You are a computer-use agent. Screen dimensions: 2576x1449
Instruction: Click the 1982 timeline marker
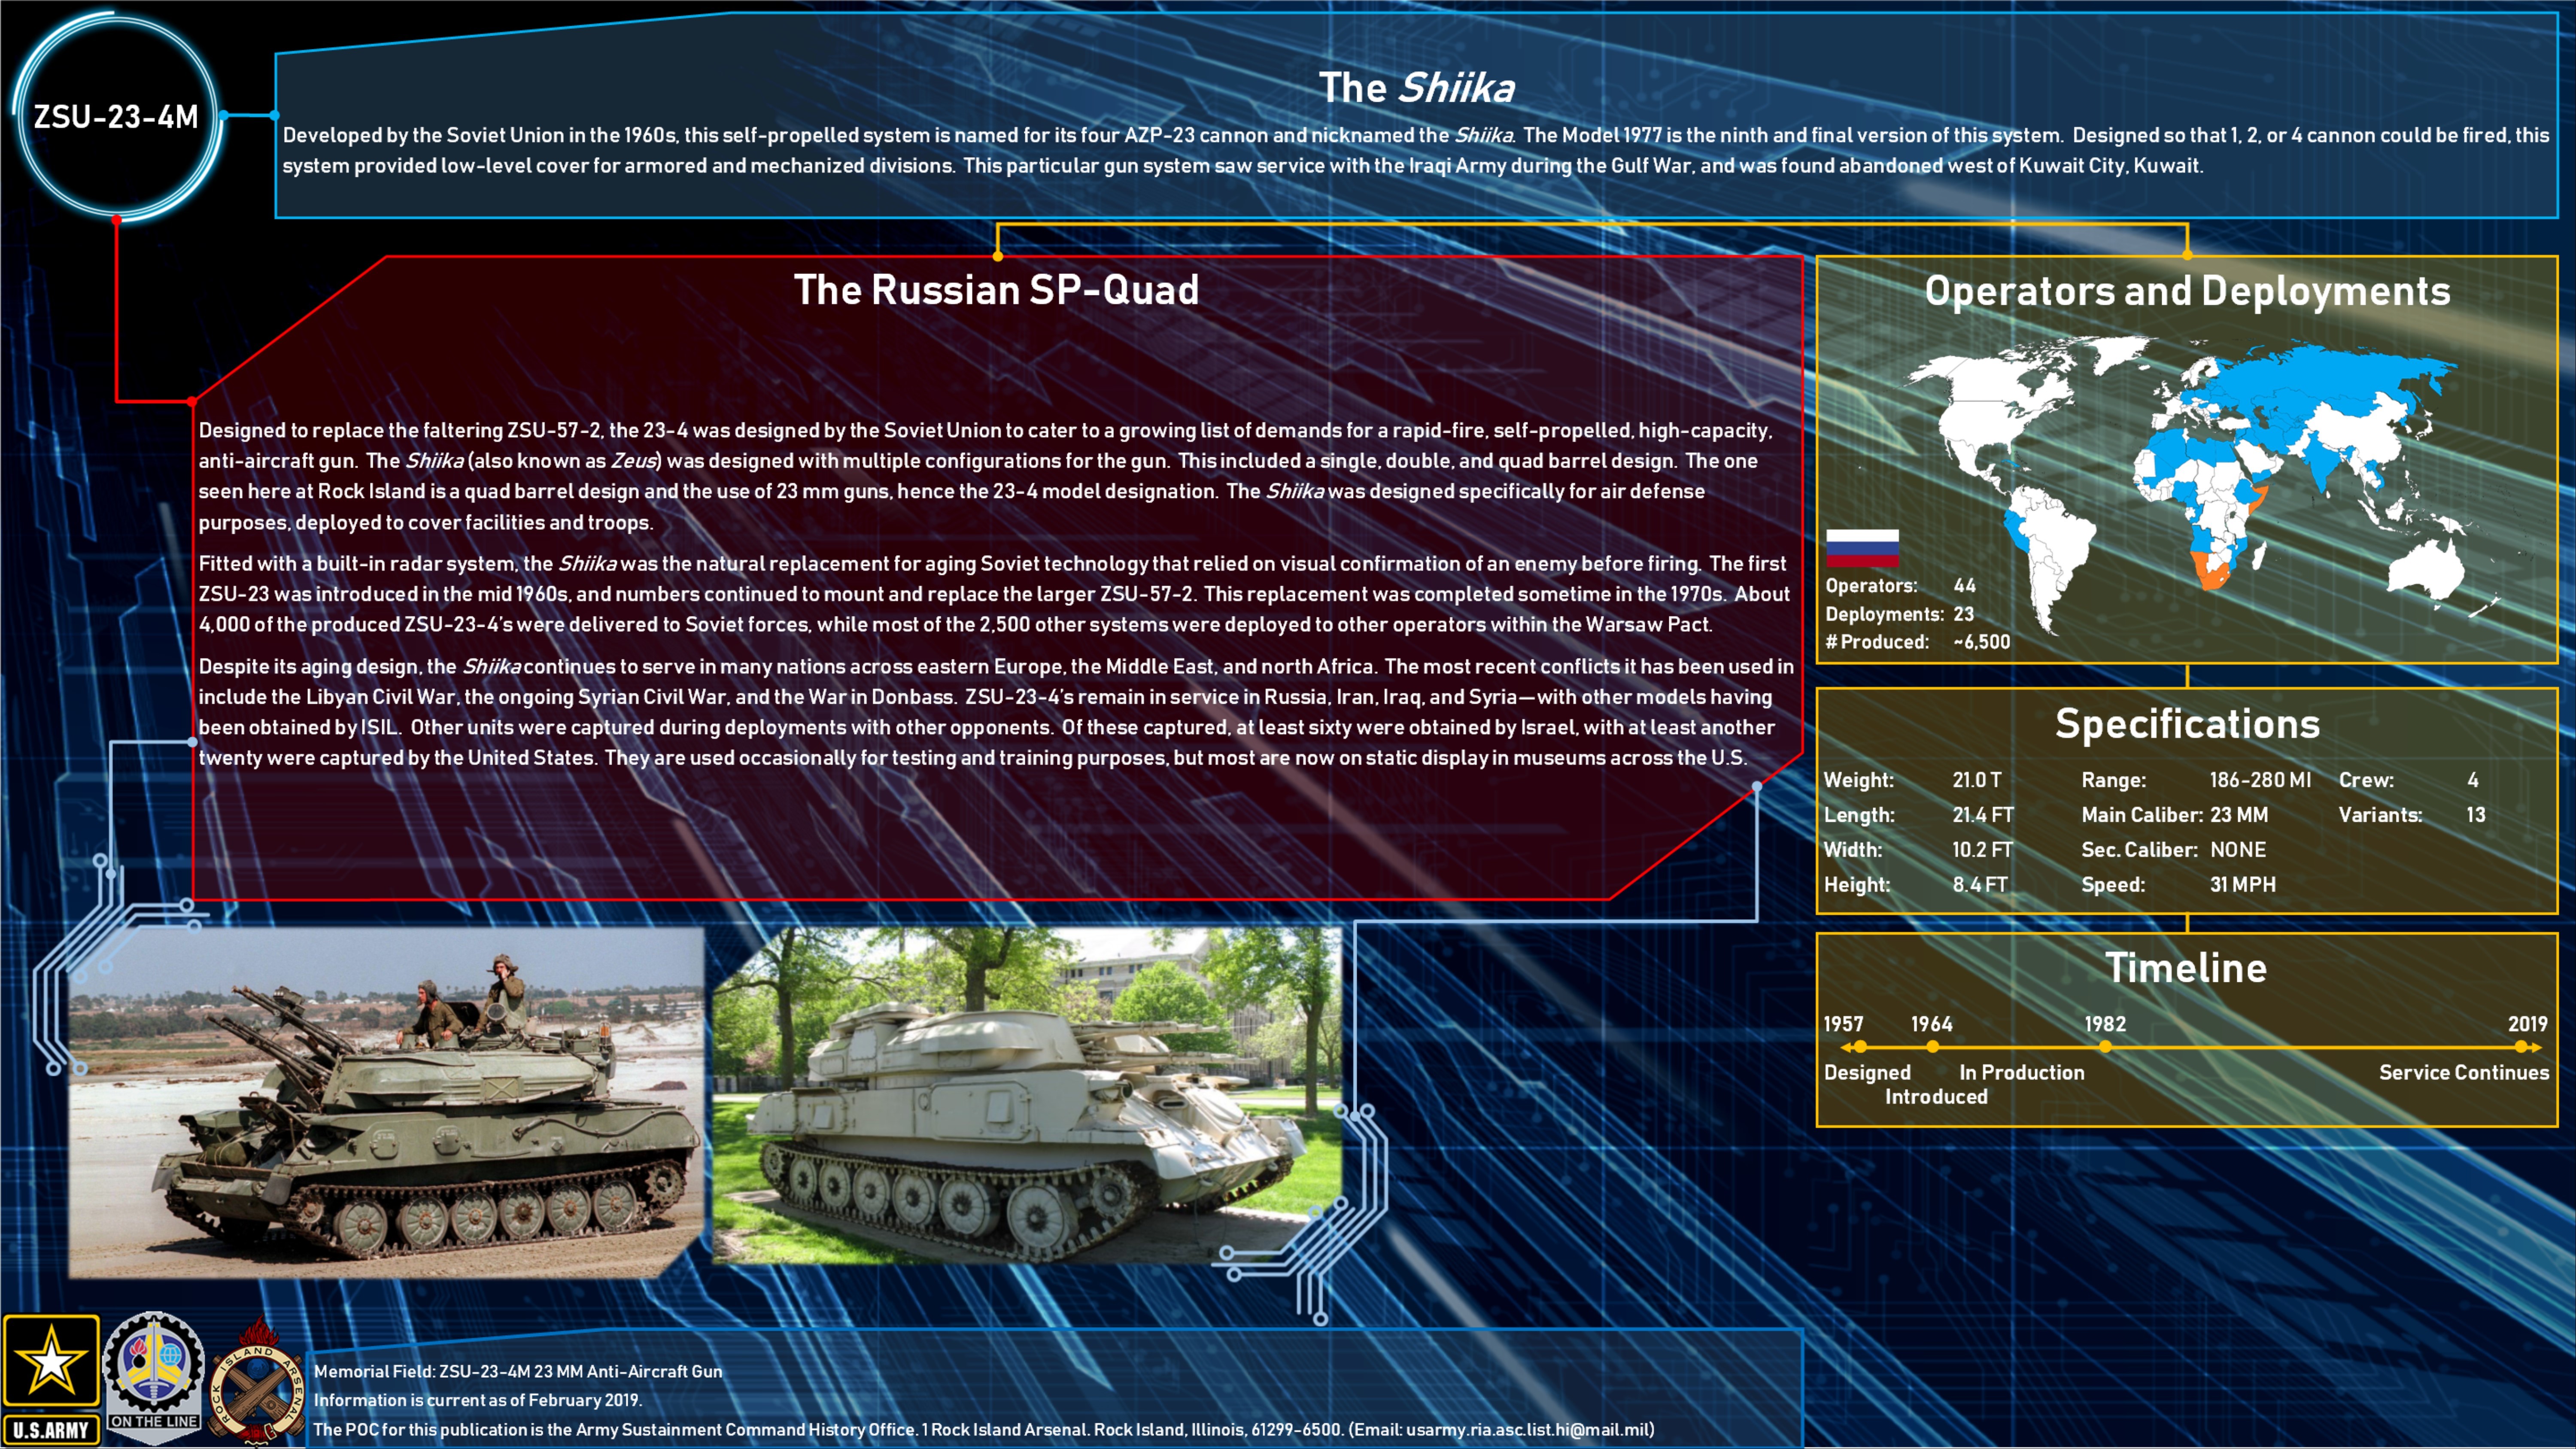(x=2105, y=1047)
